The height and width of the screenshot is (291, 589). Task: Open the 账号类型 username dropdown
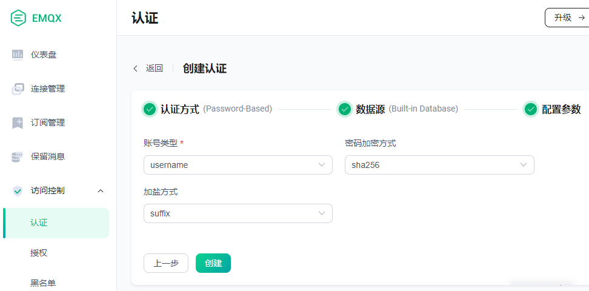[238, 165]
